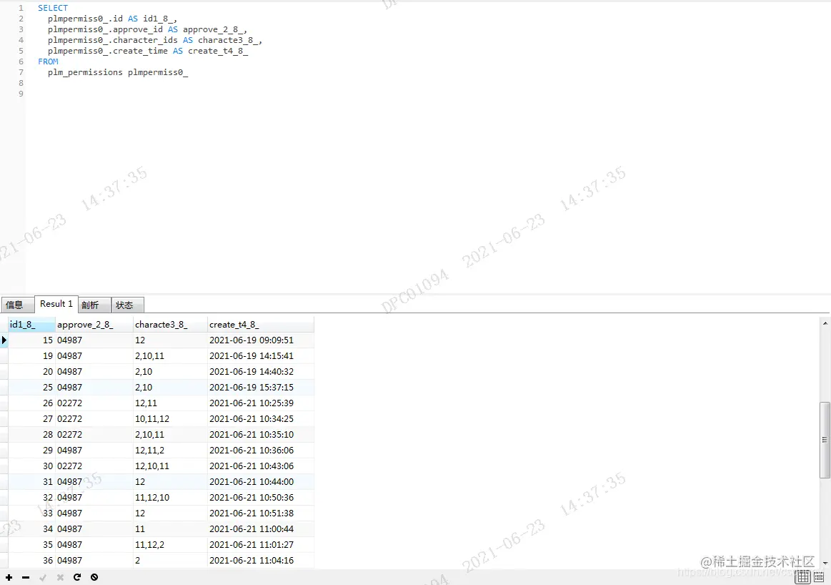Click line number 3 in editor gutter
Screen dimensions: 831x585
point(21,29)
